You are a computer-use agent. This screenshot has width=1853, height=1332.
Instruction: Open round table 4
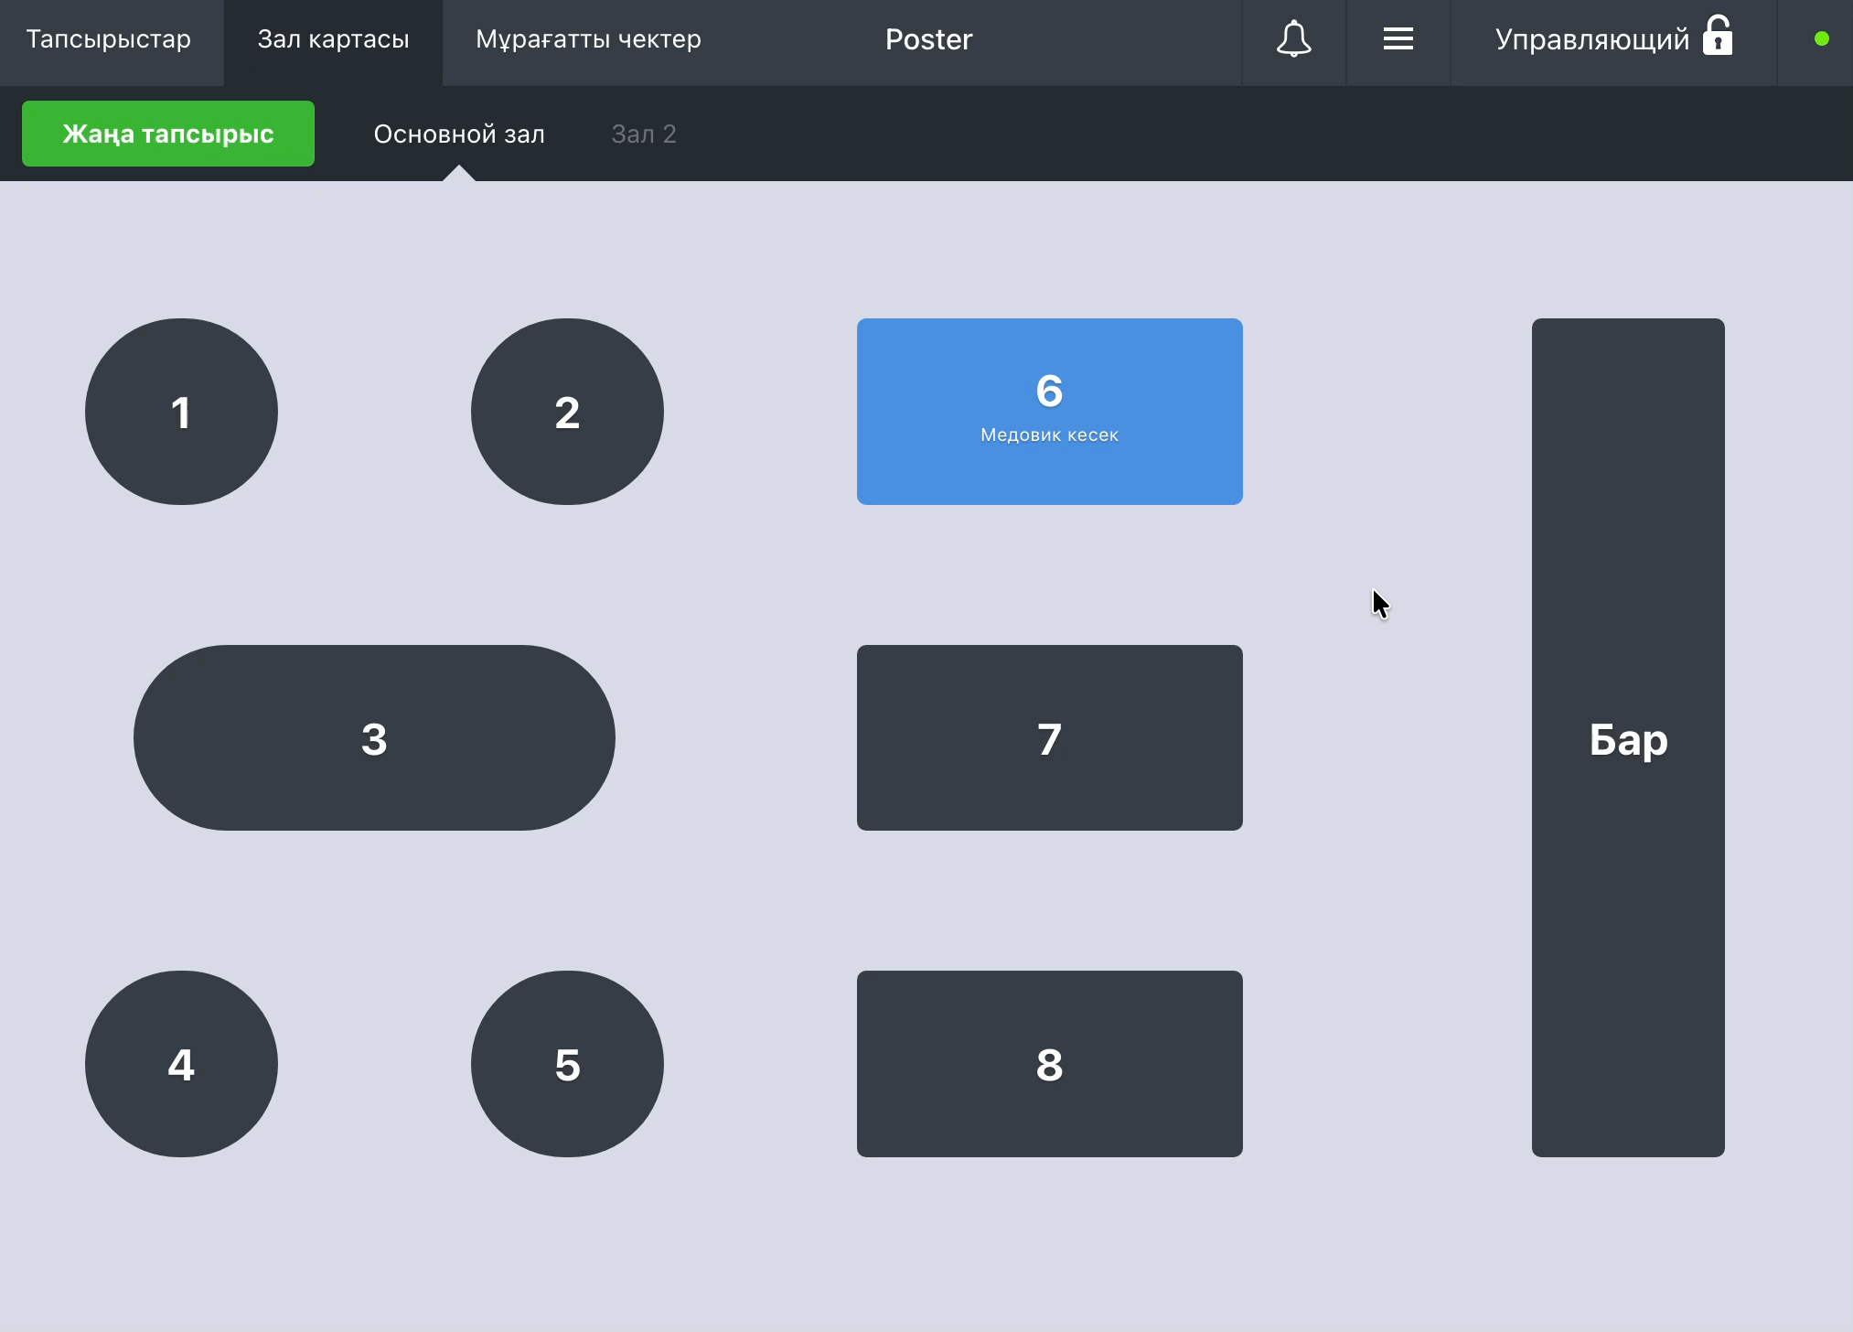[181, 1064]
